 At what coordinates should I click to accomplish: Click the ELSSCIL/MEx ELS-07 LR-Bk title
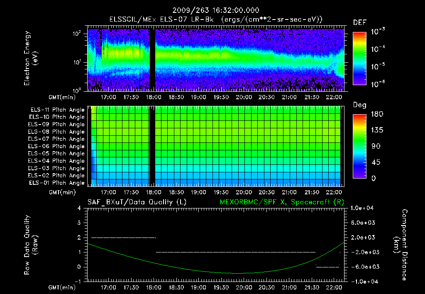point(216,20)
